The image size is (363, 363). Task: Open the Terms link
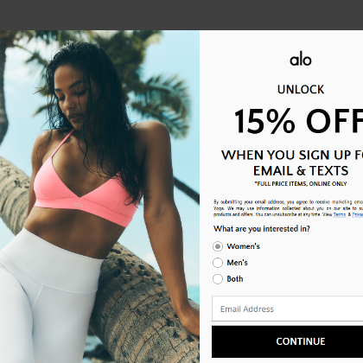340,214
